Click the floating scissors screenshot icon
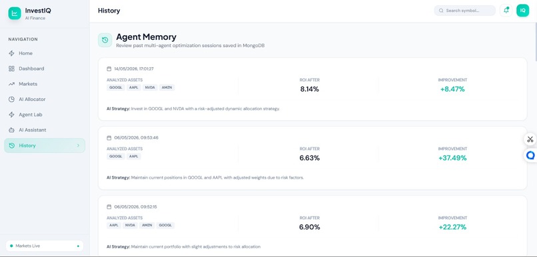537x257 pixels. tap(530, 139)
